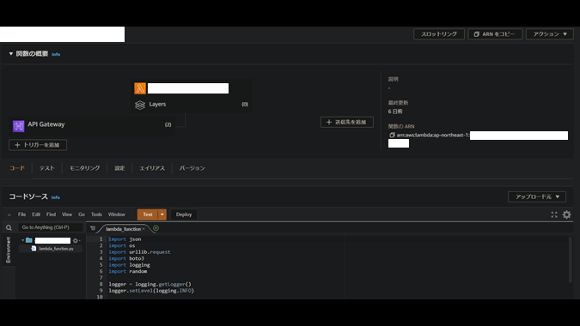
Task: Click the トリガーを追加 button
Action: tap(38, 145)
